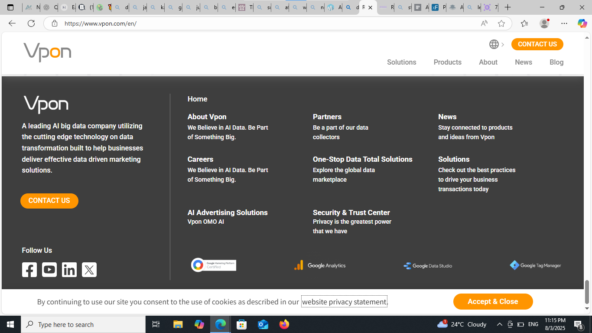Open the footer Solutions heading link
This screenshot has height=333, width=592.
pyautogui.click(x=454, y=159)
